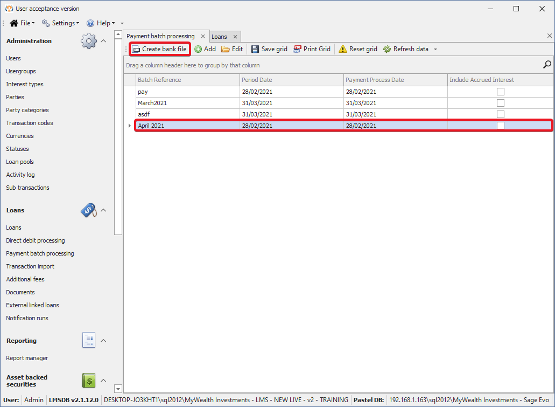This screenshot has height=407, width=555.
Task: Open Report manager link
Action: 27,358
